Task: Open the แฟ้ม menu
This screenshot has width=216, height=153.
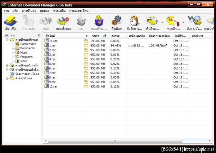Action: click(x=15, y=11)
